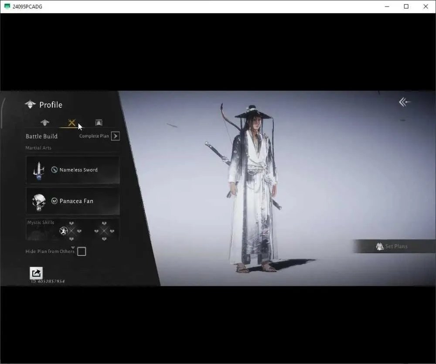Click the character ID number text
The image size is (436, 364).
48,282
